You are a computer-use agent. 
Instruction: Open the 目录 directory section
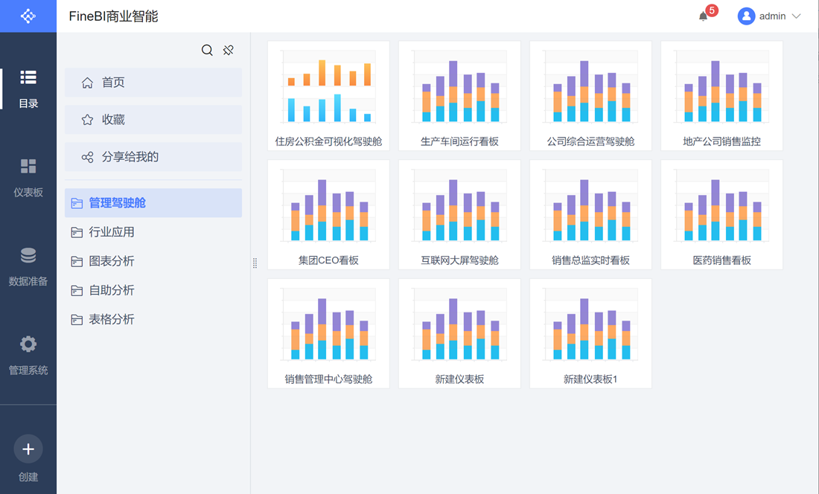(x=28, y=89)
